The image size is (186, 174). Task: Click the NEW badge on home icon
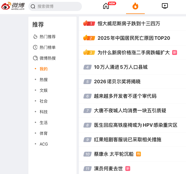(x=112, y=3)
